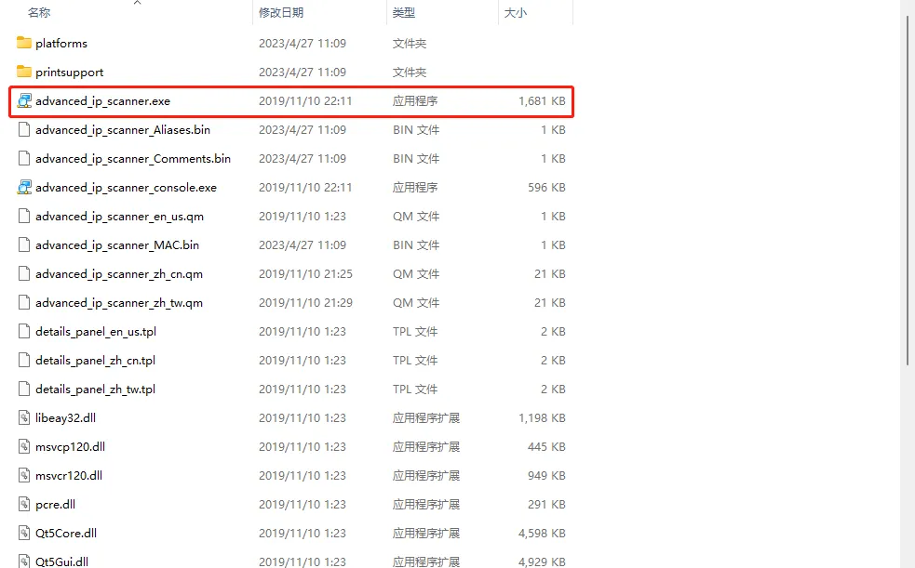915x568 pixels.
Task: Click 文件夹 type in the platforms row
Action: pos(410,43)
